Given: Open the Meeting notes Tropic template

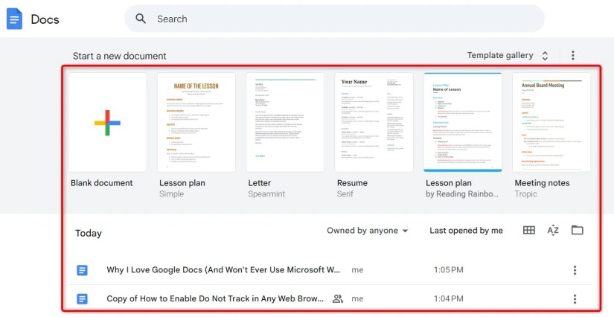Looking at the screenshot, I should click(551, 123).
